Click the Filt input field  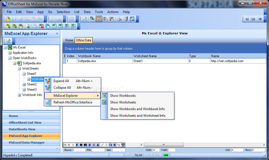pos(98,150)
